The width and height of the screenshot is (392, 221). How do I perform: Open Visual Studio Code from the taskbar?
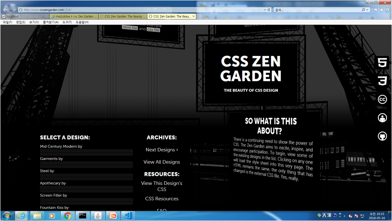coord(128,216)
